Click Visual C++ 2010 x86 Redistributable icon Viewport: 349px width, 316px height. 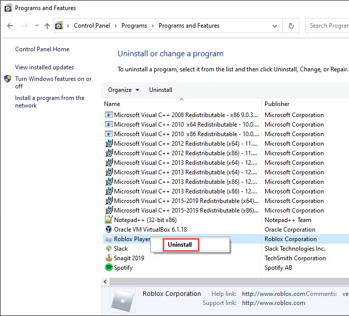108,134
